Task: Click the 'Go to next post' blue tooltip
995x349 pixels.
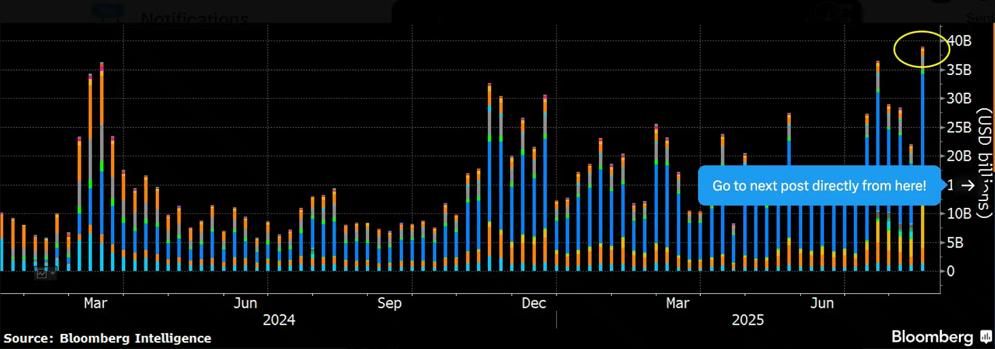Action: coord(819,186)
